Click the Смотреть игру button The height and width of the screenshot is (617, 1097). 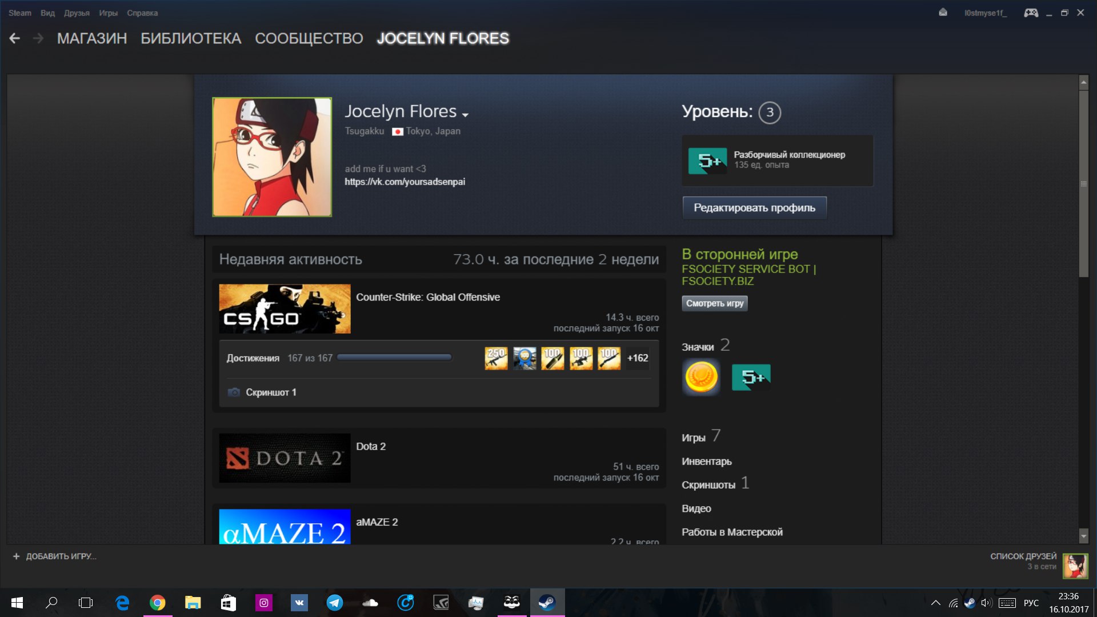[715, 303]
